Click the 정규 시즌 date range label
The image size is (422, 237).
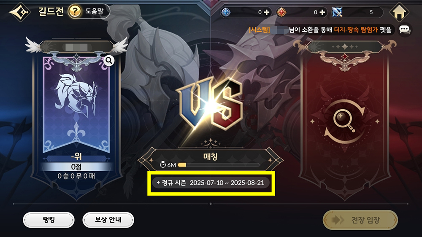(211, 183)
